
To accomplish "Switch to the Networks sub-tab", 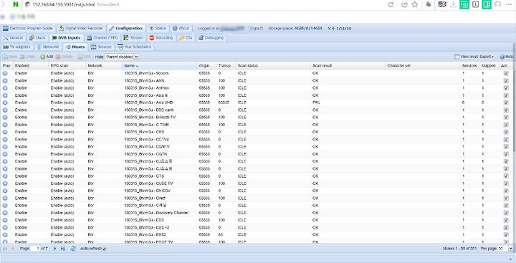I will coord(48,47).
